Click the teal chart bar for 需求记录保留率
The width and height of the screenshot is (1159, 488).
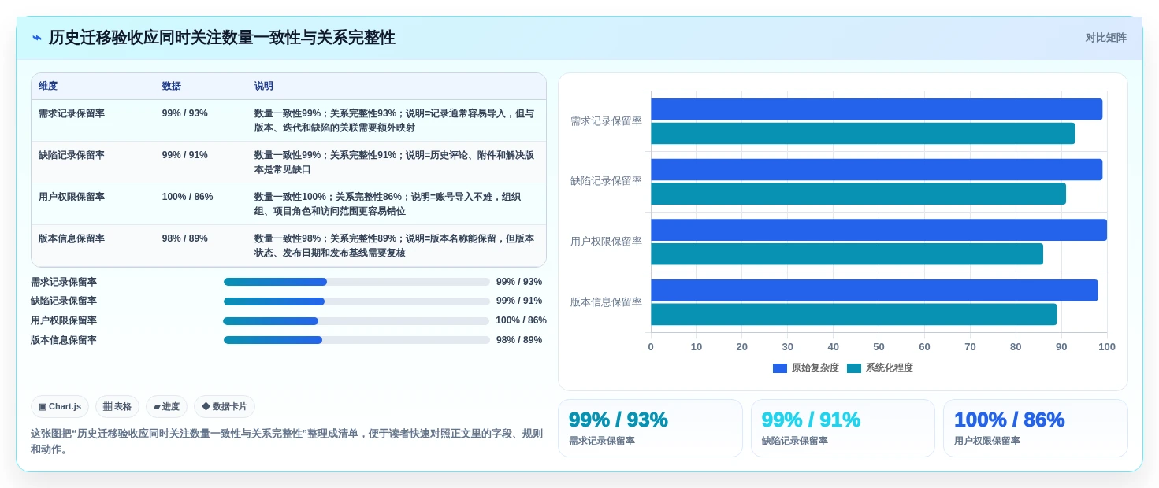tap(863, 134)
